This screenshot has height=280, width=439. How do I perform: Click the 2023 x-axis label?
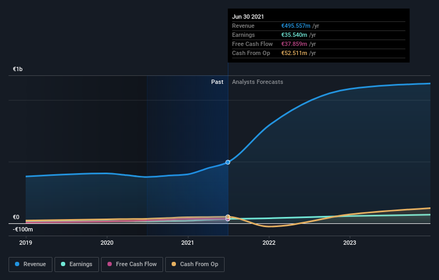click(x=350, y=243)
